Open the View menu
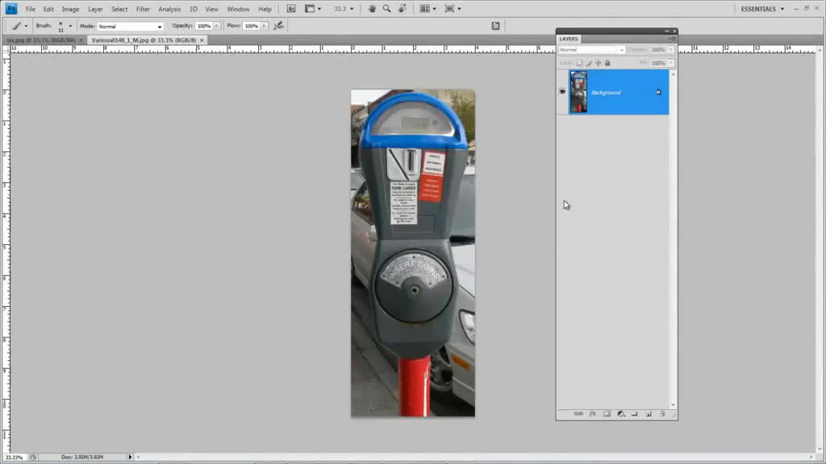 click(212, 9)
